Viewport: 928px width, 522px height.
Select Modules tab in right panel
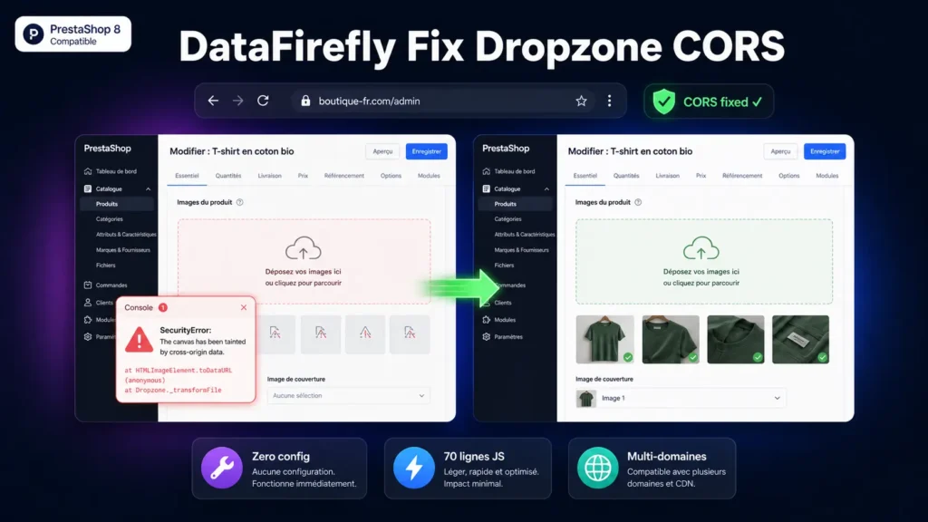[x=826, y=176]
